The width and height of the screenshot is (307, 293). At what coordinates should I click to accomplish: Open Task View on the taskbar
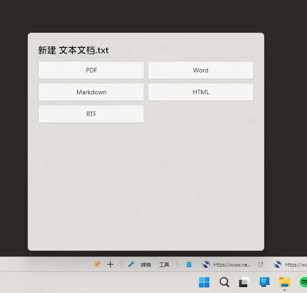tap(244, 282)
